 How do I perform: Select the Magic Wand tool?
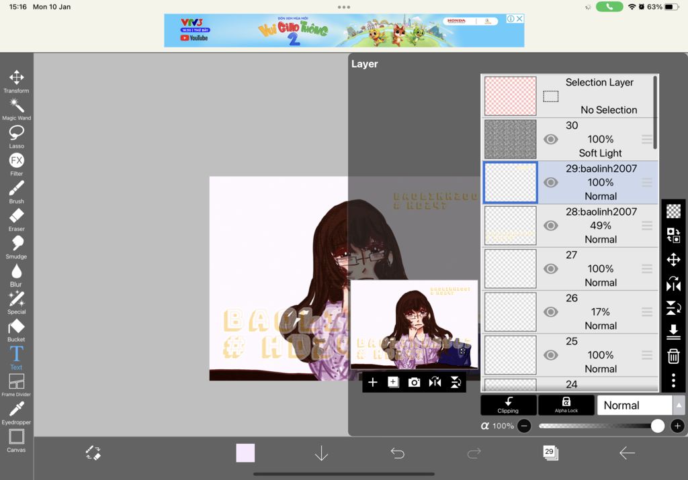tap(16, 109)
